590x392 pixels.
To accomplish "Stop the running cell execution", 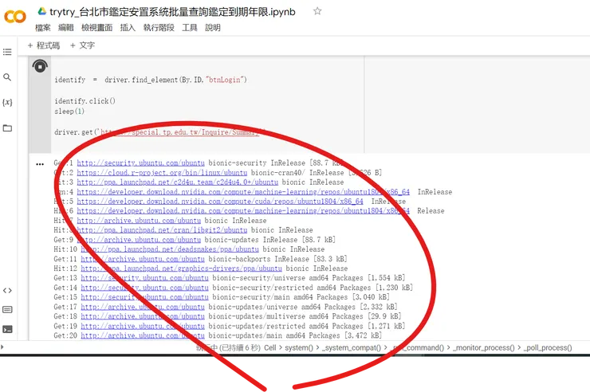I will pyautogui.click(x=40, y=66).
